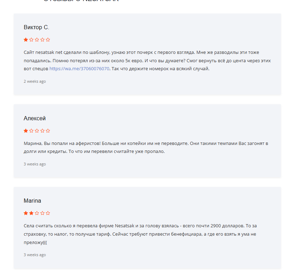Click the reviewer name Алексей
Image resolution: width=292 pixels, height=277 pixels.
35,118
